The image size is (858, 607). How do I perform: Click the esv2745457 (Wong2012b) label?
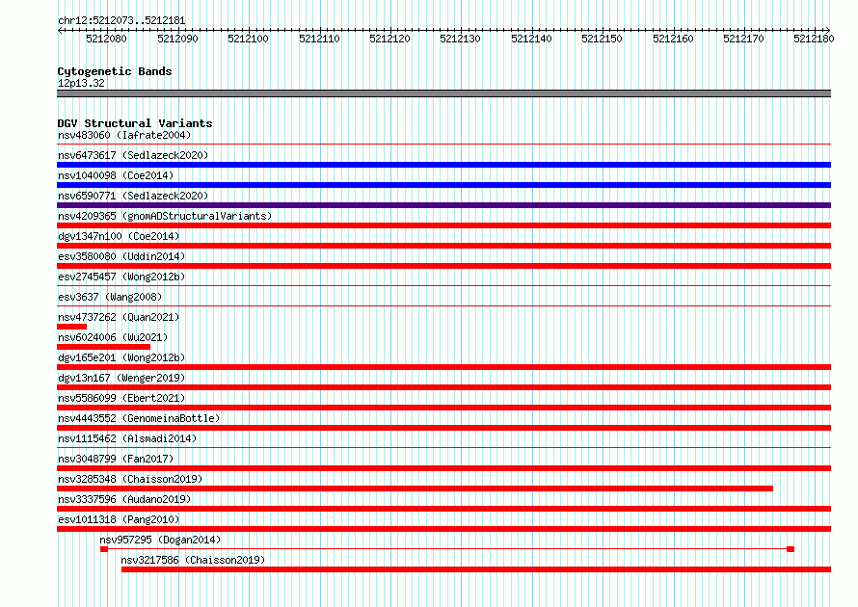(x=121, y=277)
